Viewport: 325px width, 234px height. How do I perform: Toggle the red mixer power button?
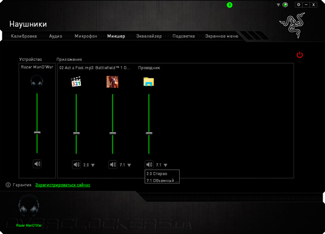(300, 55)
